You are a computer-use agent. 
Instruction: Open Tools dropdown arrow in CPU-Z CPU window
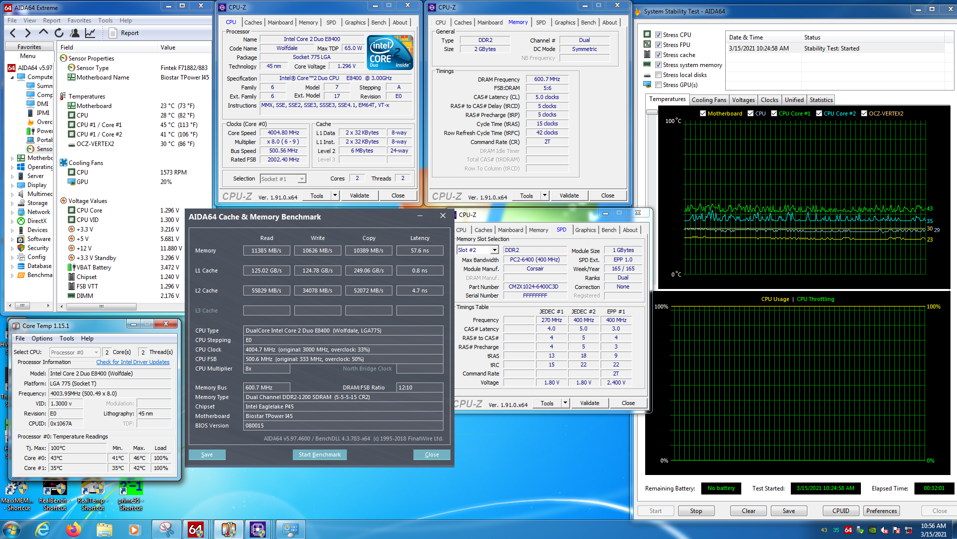335,195
